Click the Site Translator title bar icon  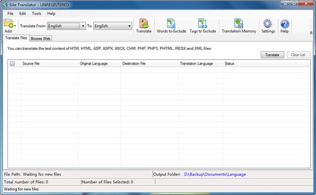click(5, 5)
